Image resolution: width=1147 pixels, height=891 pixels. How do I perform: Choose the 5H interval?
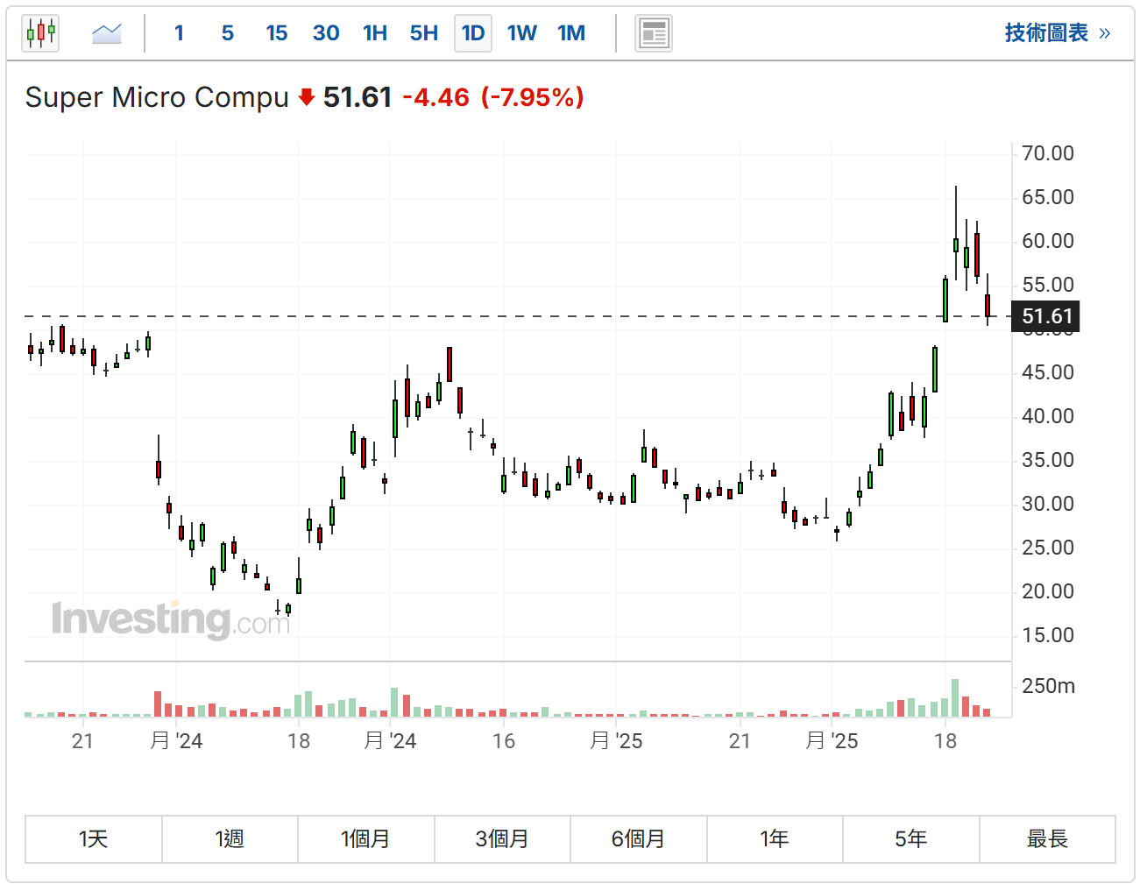[424, 33]
